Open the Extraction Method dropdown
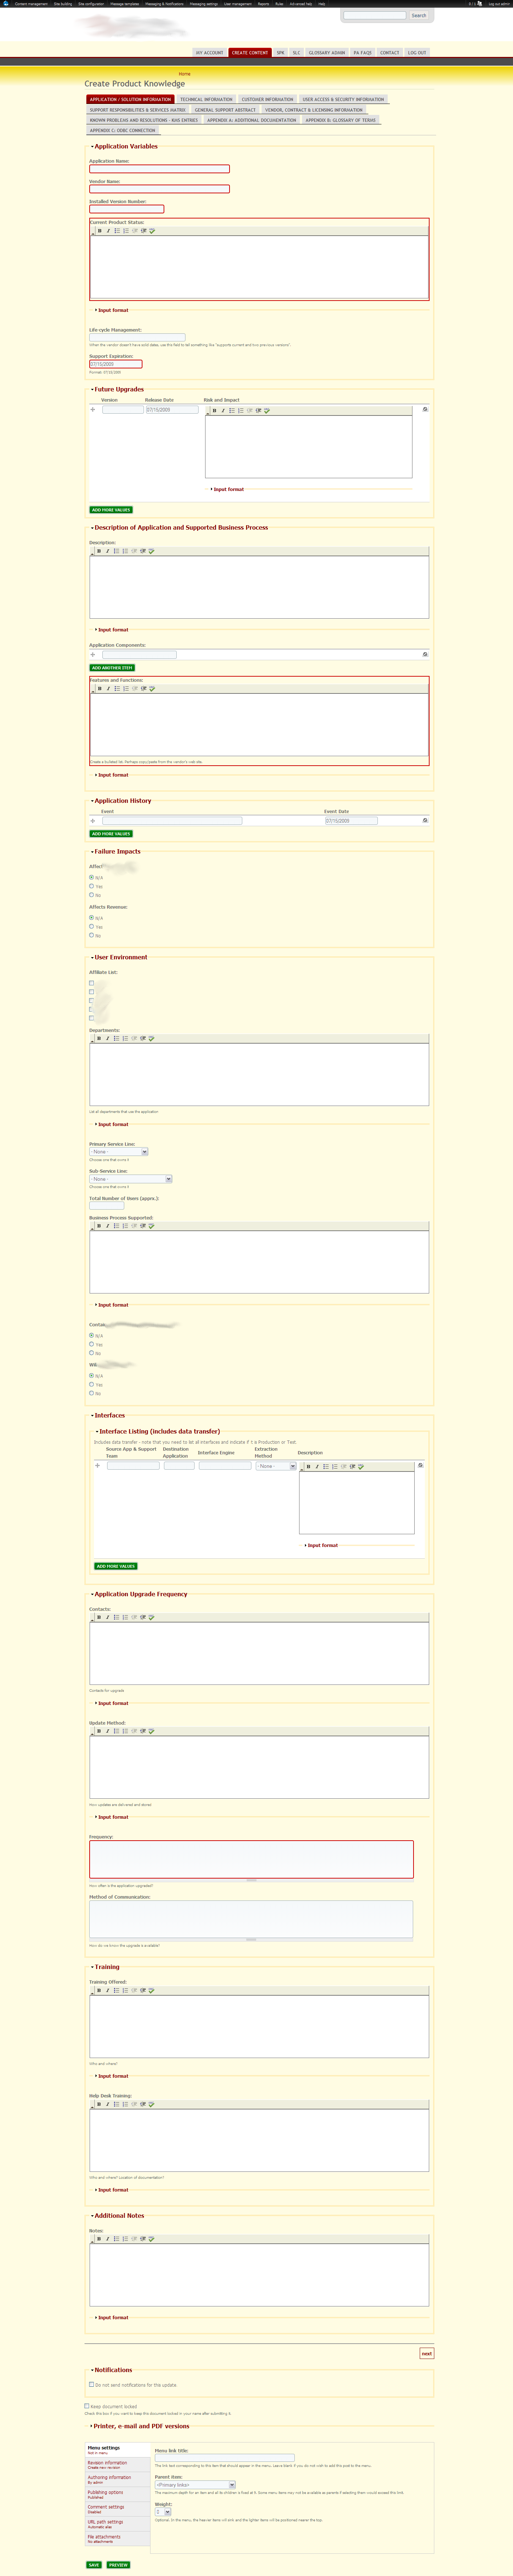The width and height of the screenshot is (513, 2576). click(x=277, y=1466)
